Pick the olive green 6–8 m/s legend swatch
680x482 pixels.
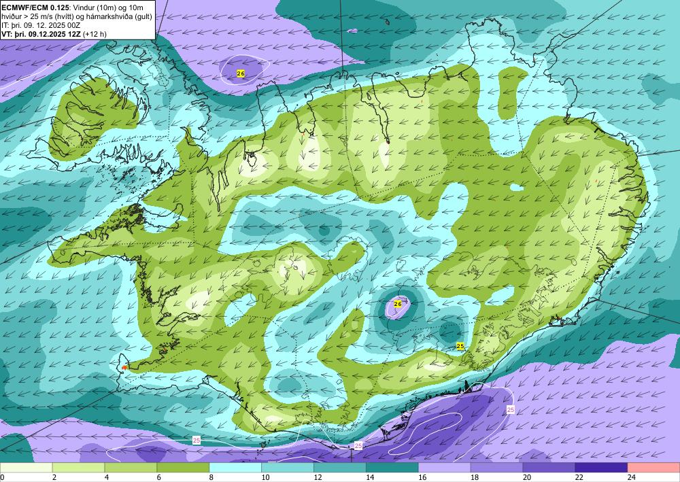tap(183, 468)
